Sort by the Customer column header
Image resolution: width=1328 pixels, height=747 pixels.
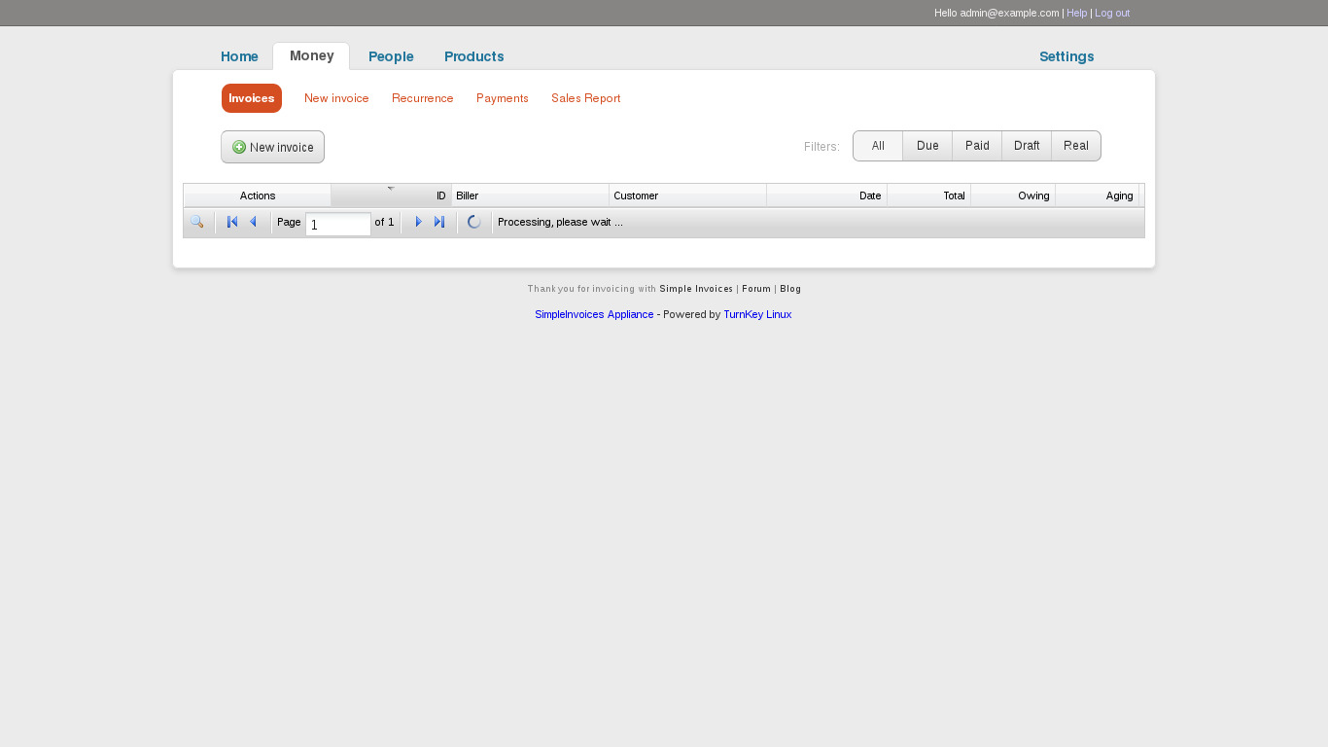pyautogui.click(x=686, y=196)
